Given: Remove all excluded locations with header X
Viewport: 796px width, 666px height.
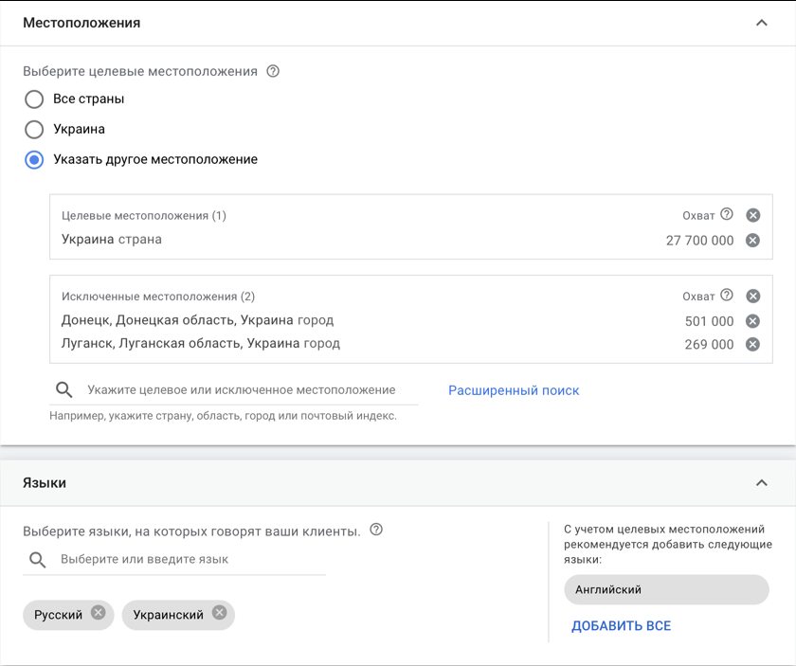Looking at the screenshot, I should coord(752,296).
